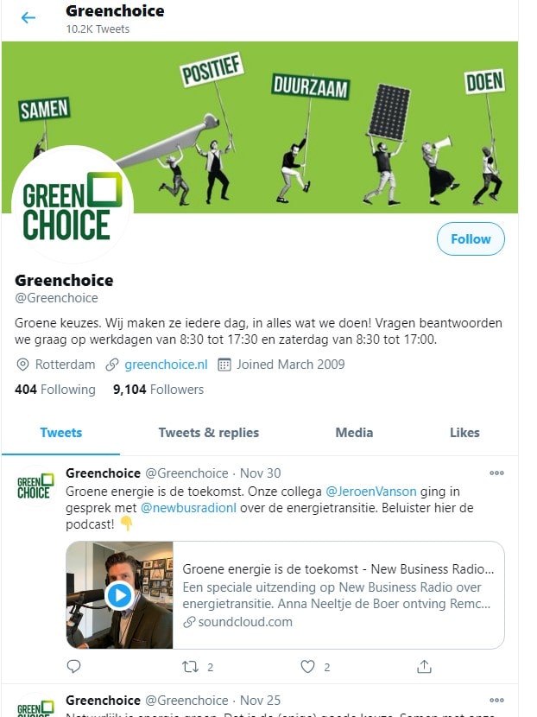
Task: Retweet the Nov 30 Greenchoice tweet
Action: tap(190, 667)
